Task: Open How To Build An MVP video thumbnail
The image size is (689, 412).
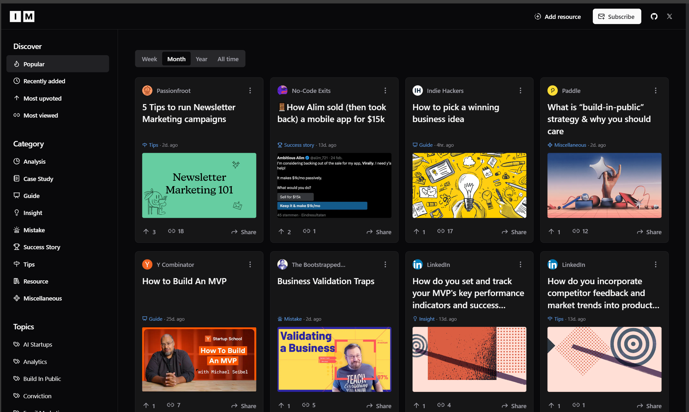Action: (199, 359)
